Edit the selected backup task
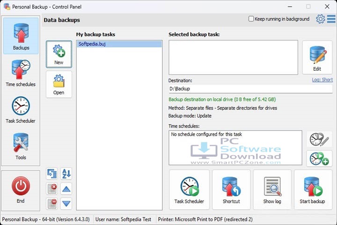The width and height of the screenshot is (337, 225). pyautogui.click(x=317, y=58)
